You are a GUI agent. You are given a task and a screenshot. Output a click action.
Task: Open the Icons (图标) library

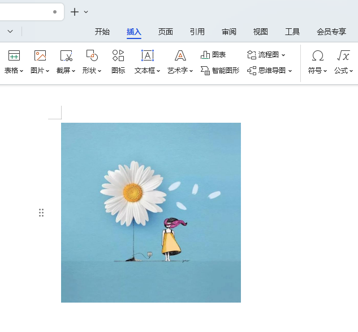[x=118, y=55]
